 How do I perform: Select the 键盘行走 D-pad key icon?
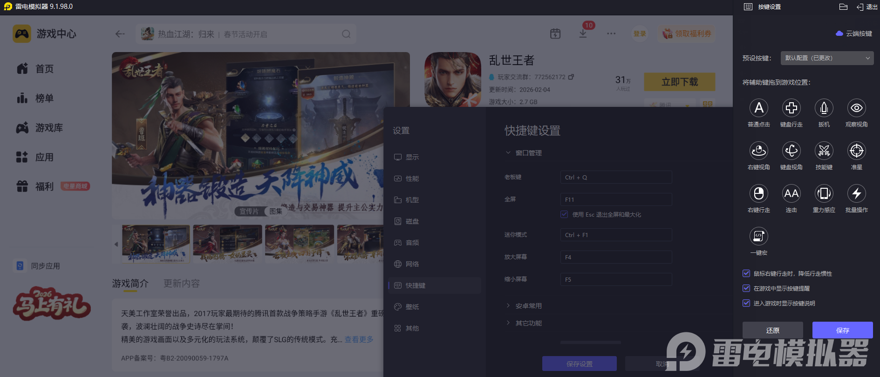(791, 108)
